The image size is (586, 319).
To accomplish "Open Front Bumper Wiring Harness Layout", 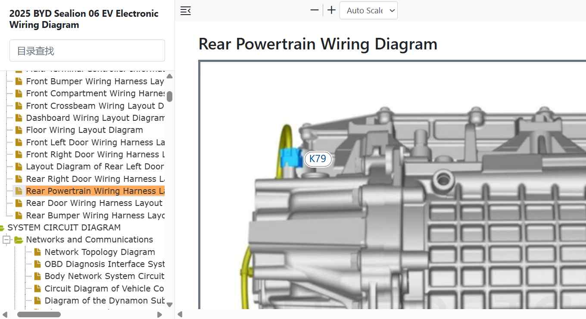I will tap(95, 81).
